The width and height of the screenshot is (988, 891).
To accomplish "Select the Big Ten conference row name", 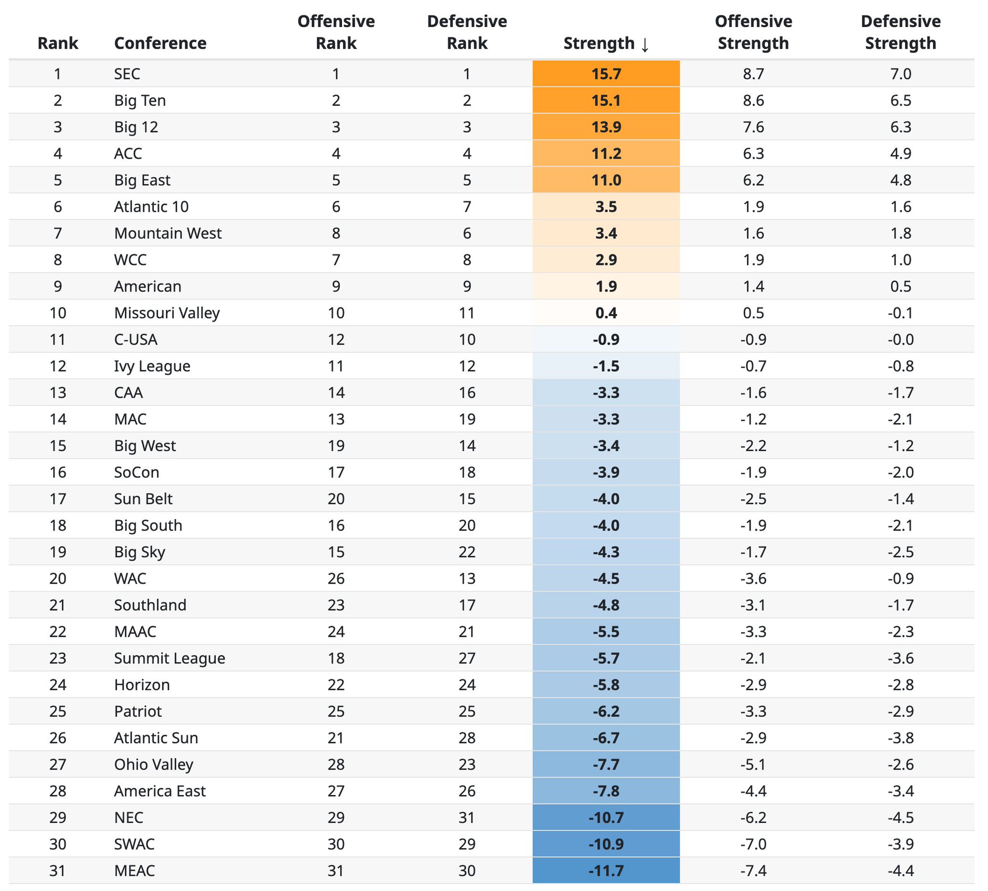I will point(140,100).
